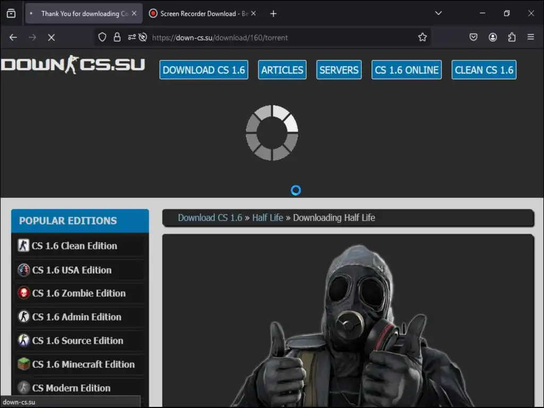Screen dimensions: 544x408
Task: Click the Zombie Edition red skull icon
Action: pyautogui.click(x=23, y=293)
